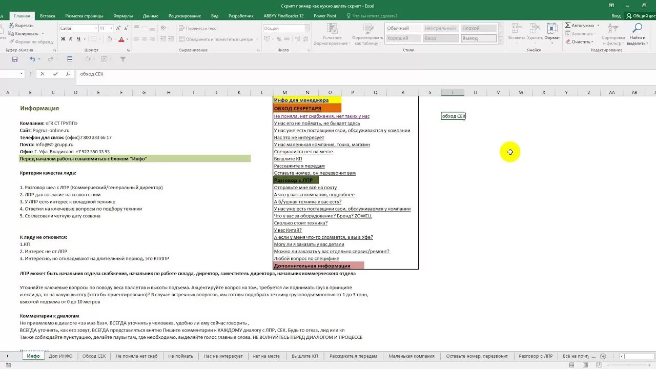Select column header T
Viewport: 656px width, 369px height.
coord(453,92)
